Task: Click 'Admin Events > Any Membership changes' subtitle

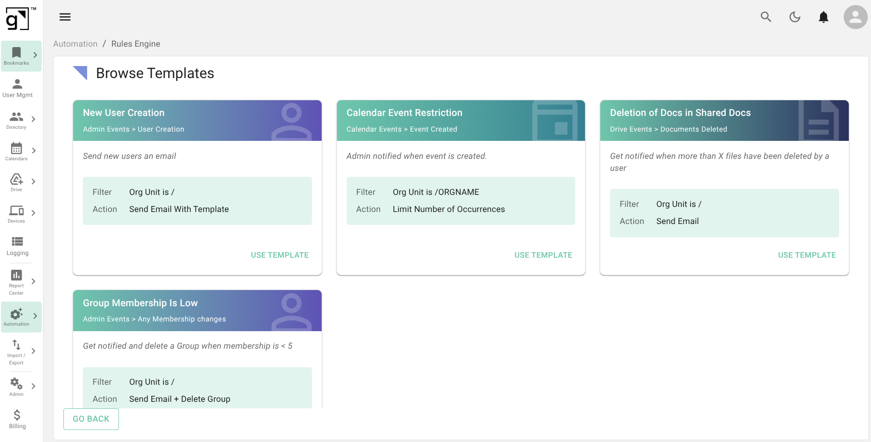Action: coord(155,319)
